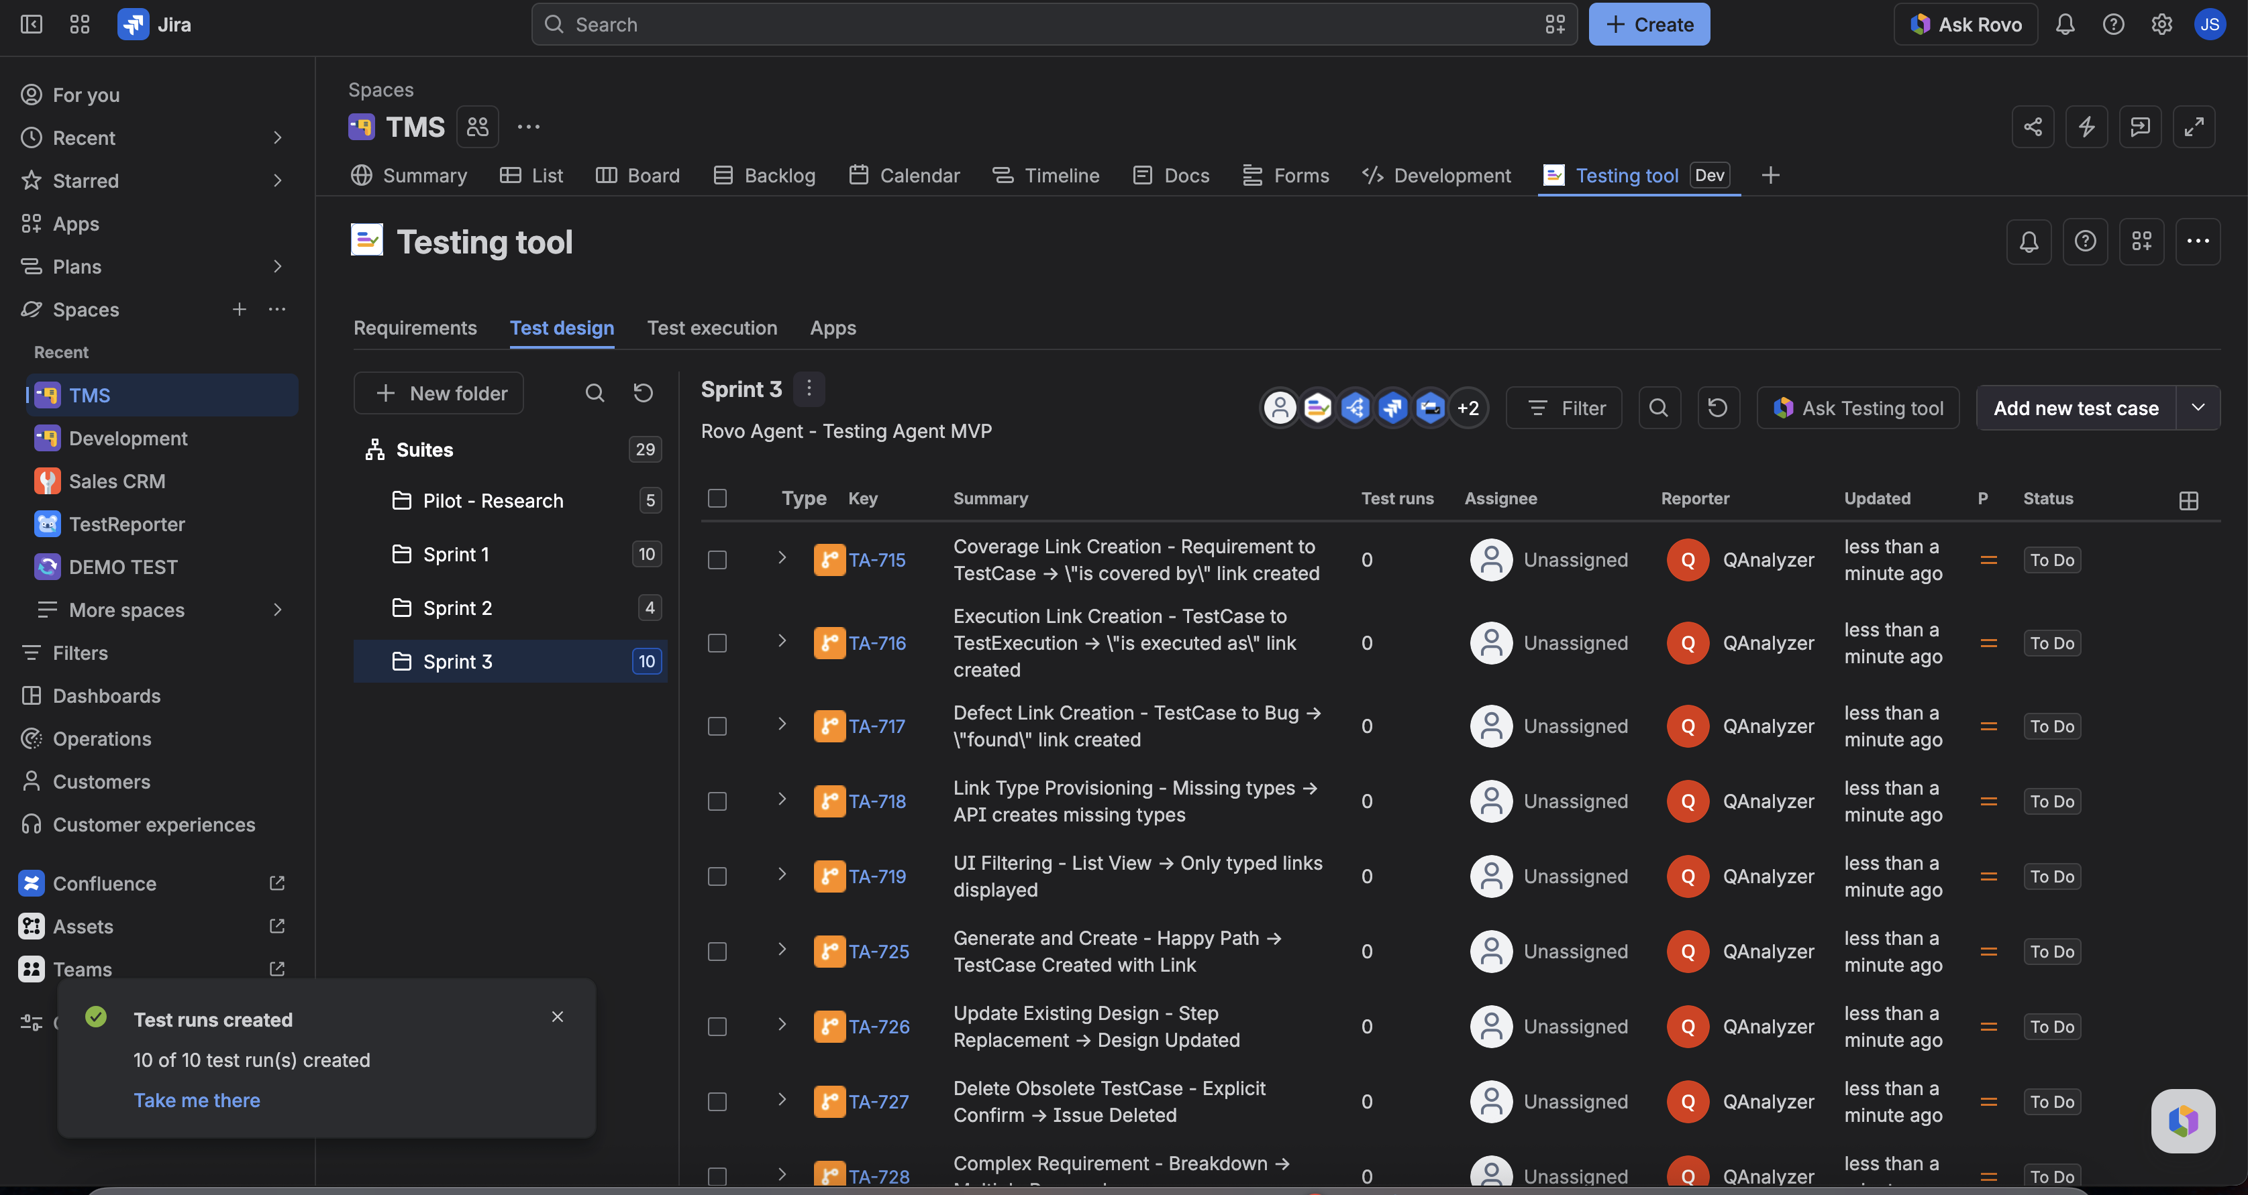The width and height of the screenshot is (2248, 1195).
Task: Expand the TA-725 row details
Action: [782, 949]
